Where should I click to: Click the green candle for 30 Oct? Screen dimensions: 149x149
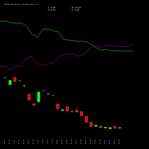click(10, 83)
